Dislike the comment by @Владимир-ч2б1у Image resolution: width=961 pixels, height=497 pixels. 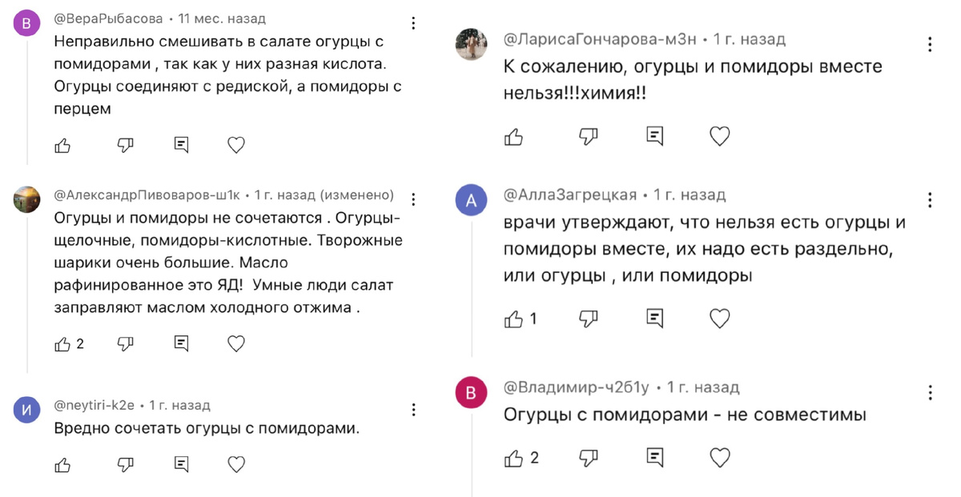coord(588,458)
